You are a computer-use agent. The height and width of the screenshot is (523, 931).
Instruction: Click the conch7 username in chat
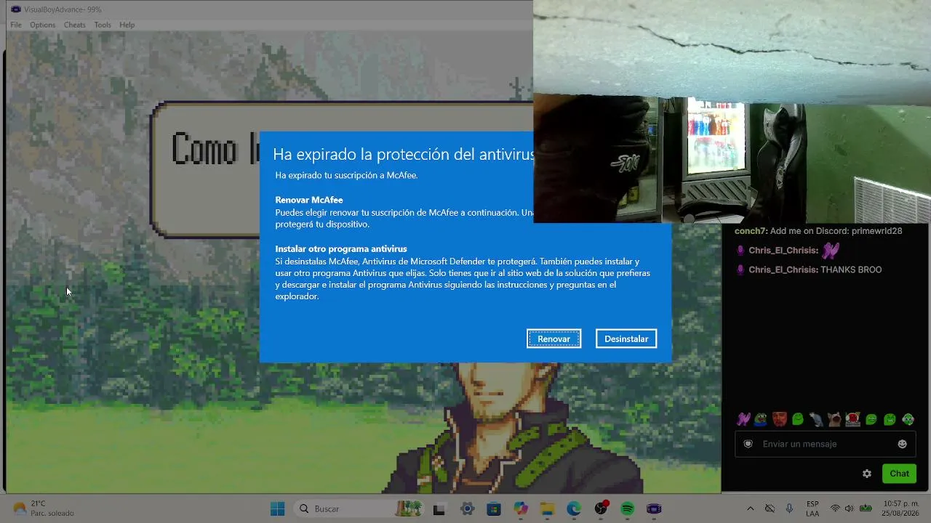(x=749, y=231)
